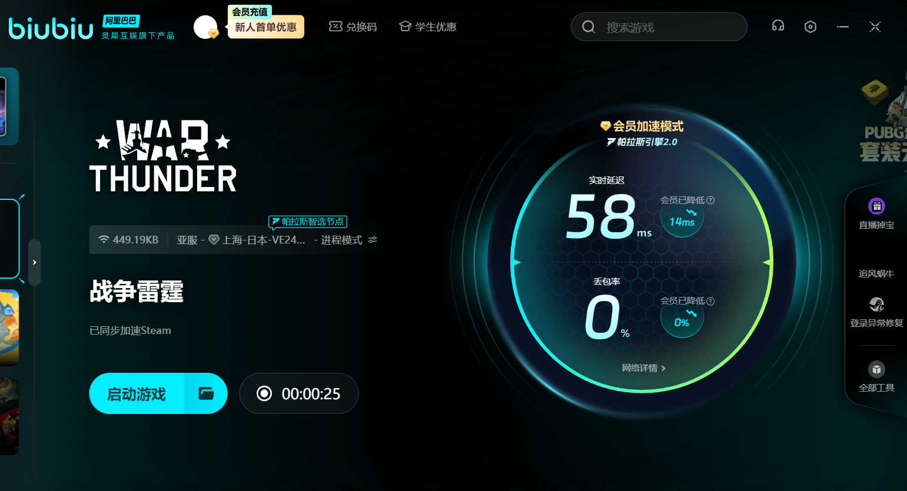Click the 启动游戏 launch button
The image size is (907, 491).
(137, 393)
